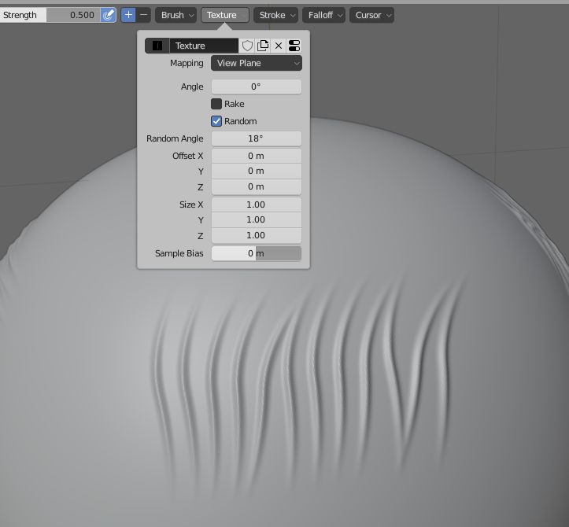
Task: Click the Size Z 1.00 field
Action: click(x=257, y=235)
